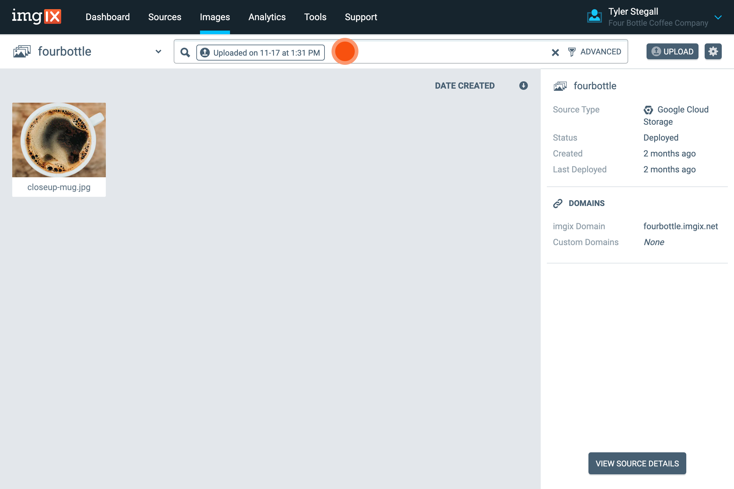Click the VIEW SOURCE DETAILS button
The image size is (734, 489).
click(637, 463)
